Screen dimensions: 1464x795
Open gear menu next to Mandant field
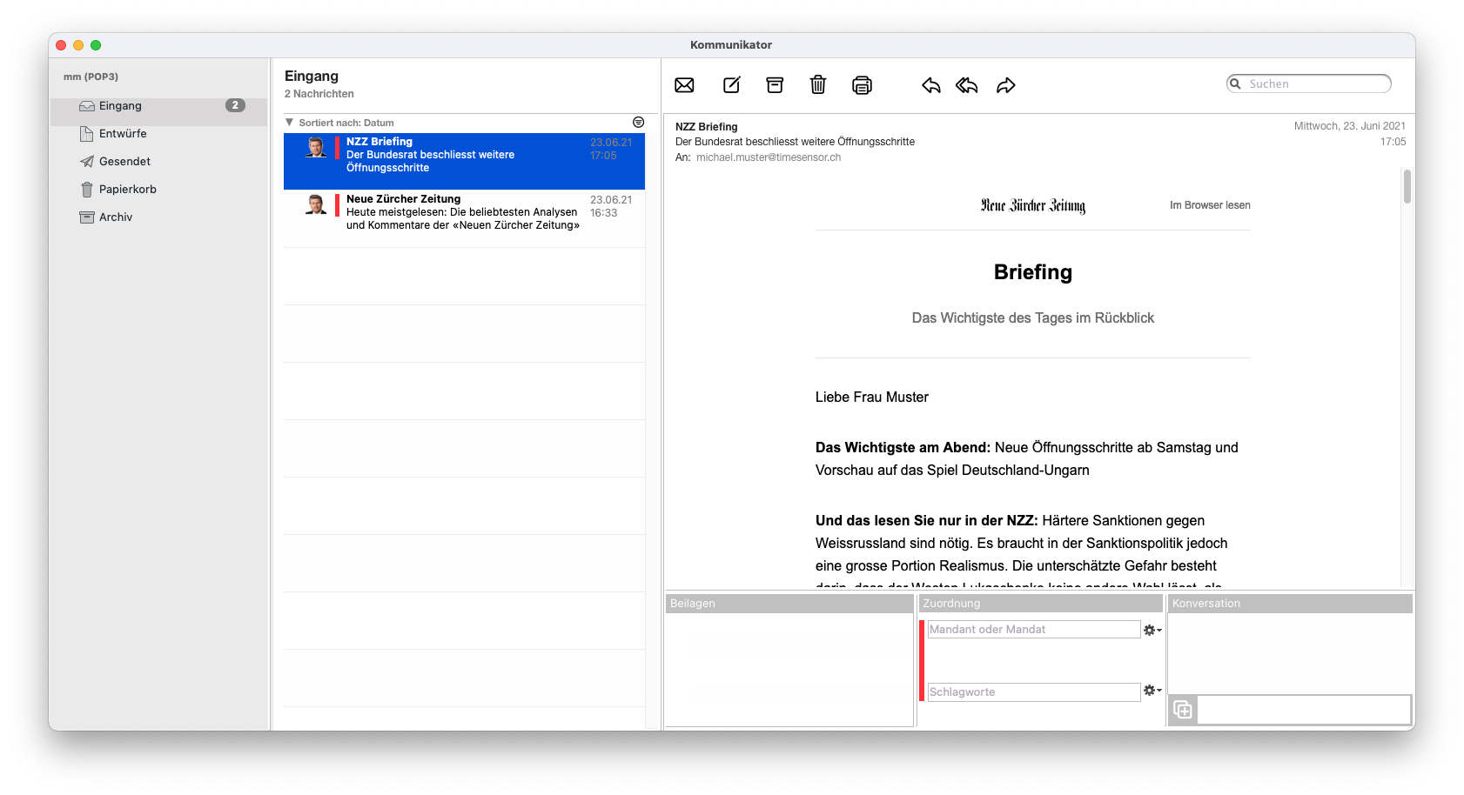pyautogui.click(x=1152, y=630)
